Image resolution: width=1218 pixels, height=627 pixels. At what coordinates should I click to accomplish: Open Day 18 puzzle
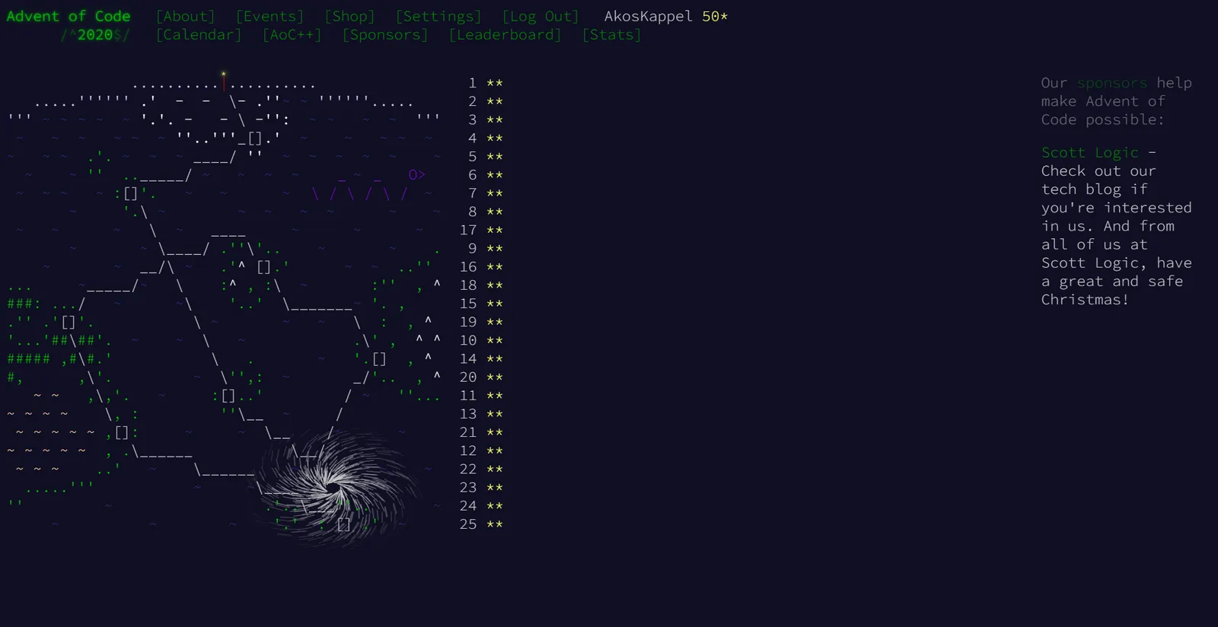pos(255,285)
